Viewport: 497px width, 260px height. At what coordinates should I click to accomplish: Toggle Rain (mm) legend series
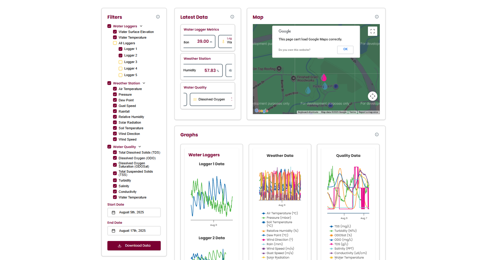[x=272, y=244]
